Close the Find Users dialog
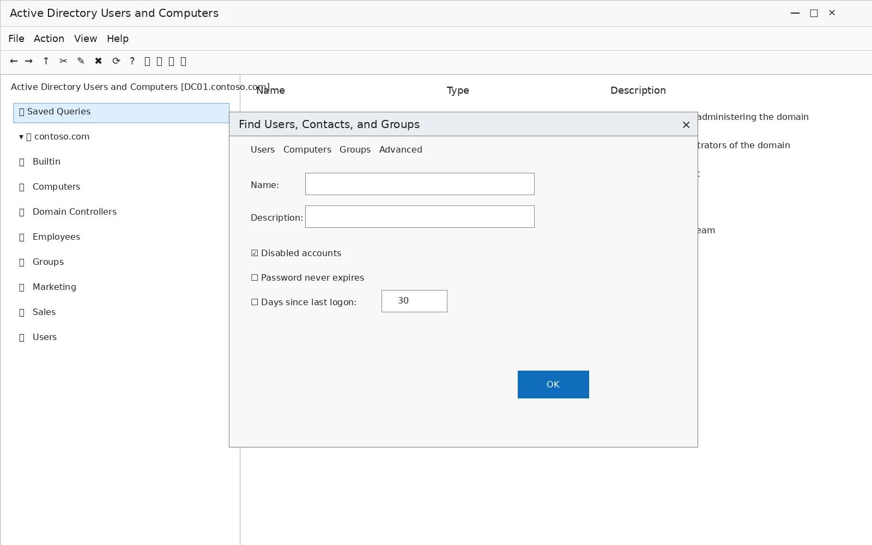 [x=686, y=125]
